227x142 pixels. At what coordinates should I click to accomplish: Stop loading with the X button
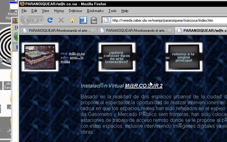point(61,20)
